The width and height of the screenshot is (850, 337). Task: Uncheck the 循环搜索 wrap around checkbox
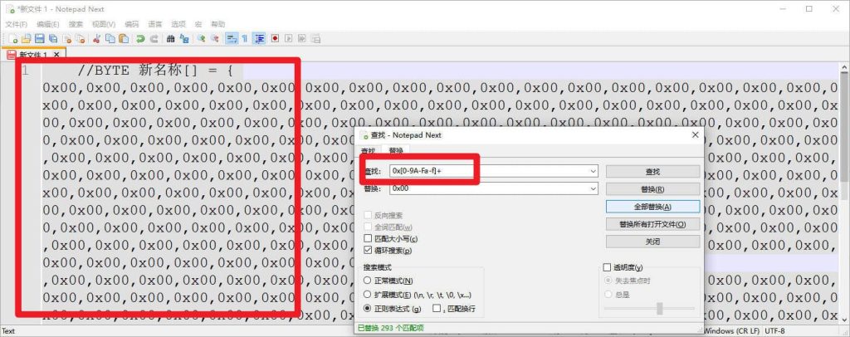coord(368,250)
